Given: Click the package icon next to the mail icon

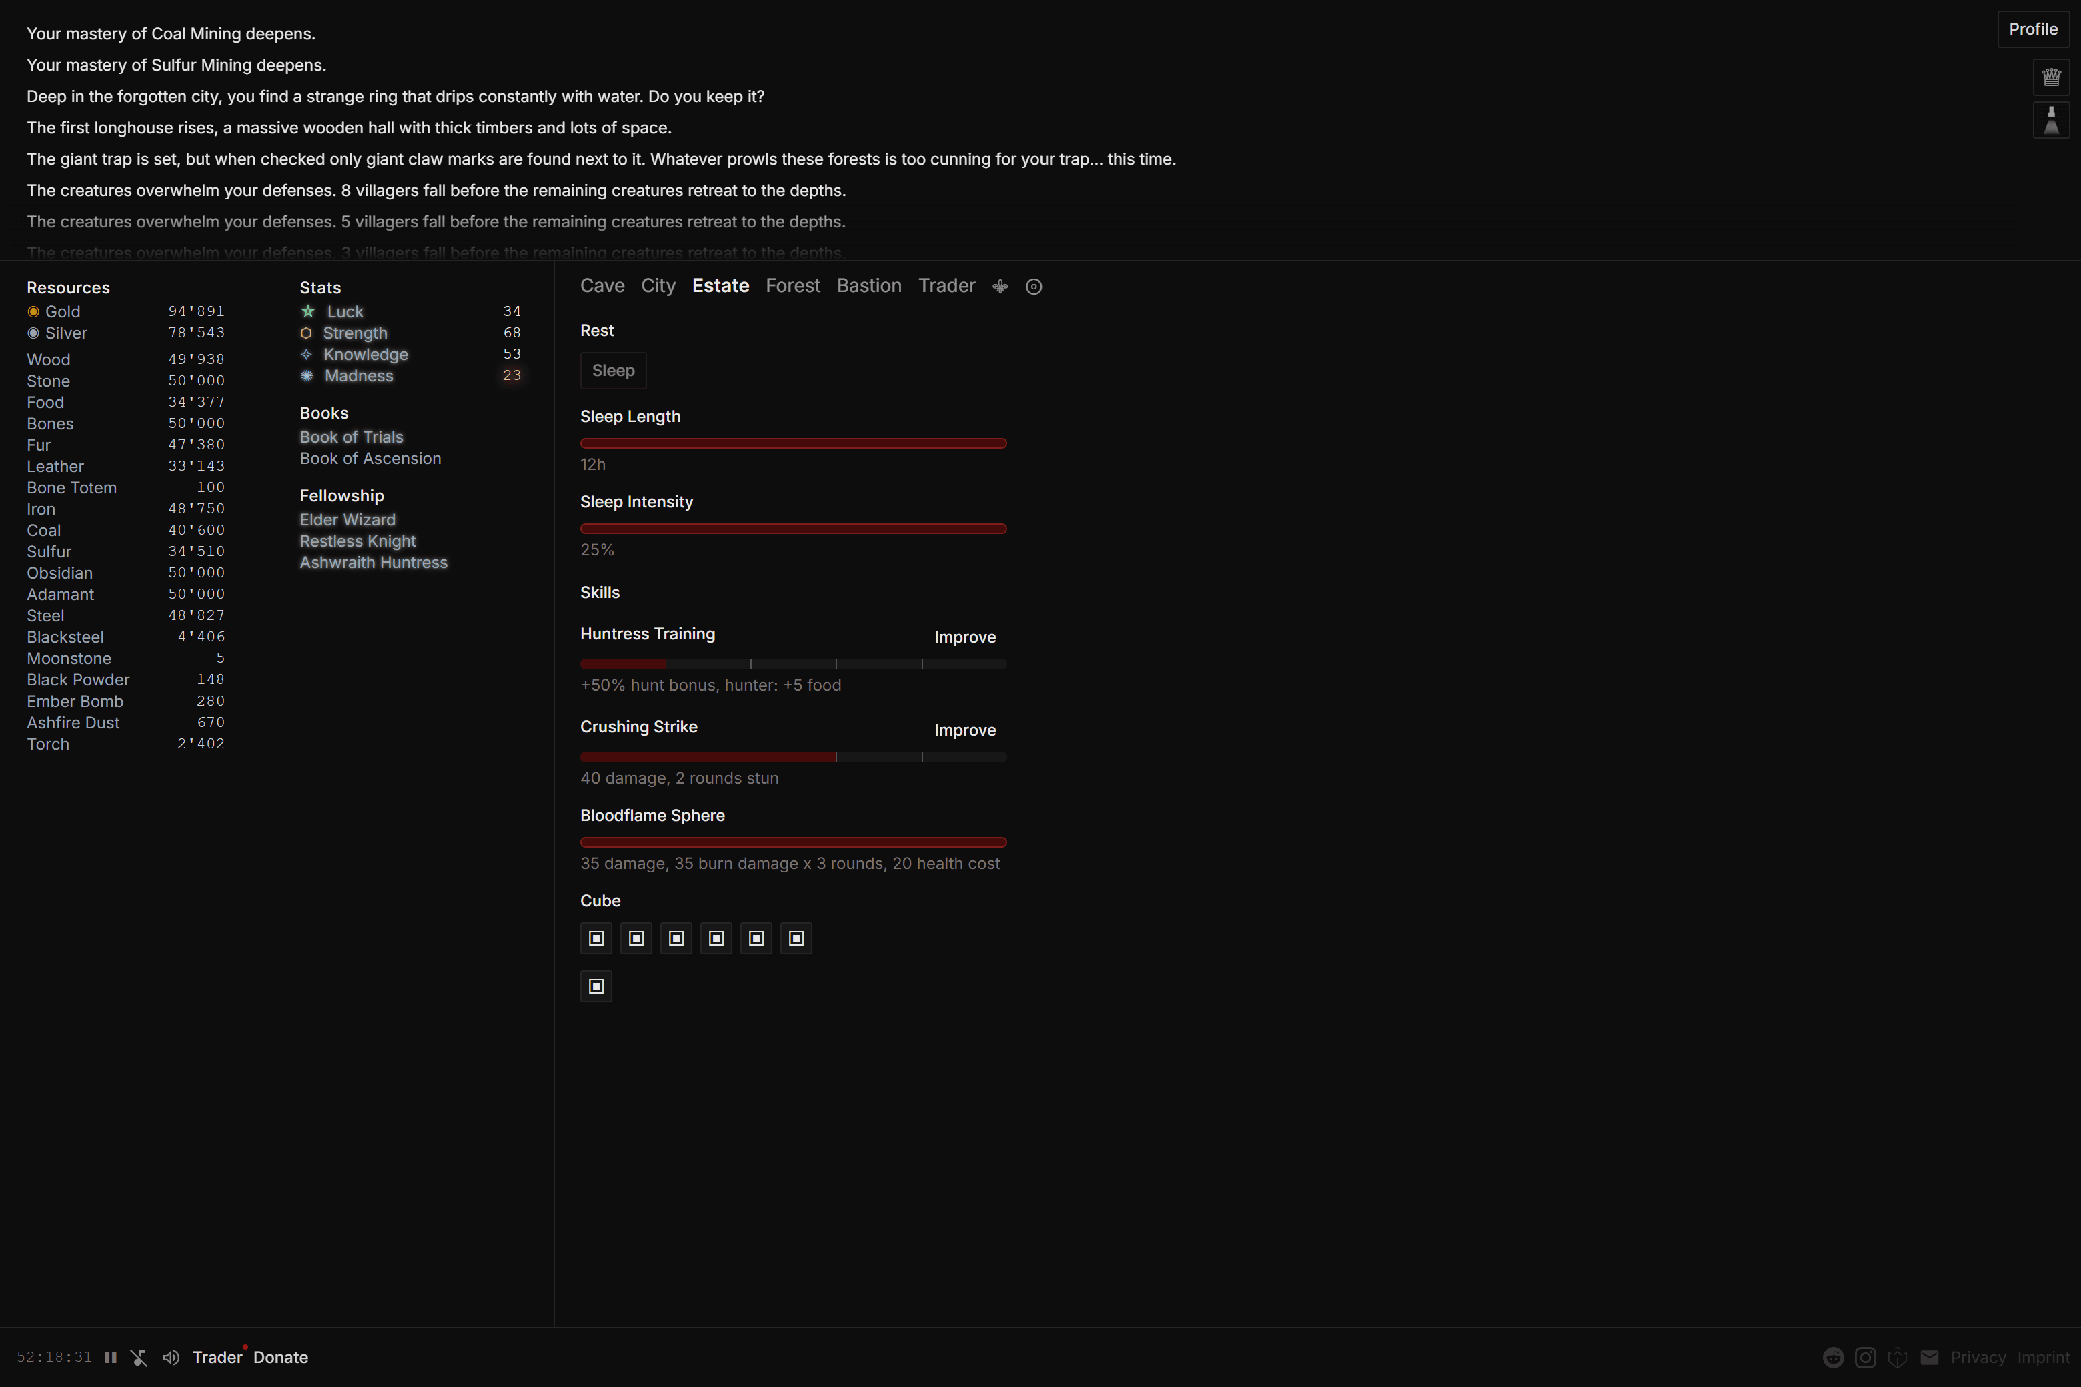Looking at the screenshot, I should click(1898, 1358).
